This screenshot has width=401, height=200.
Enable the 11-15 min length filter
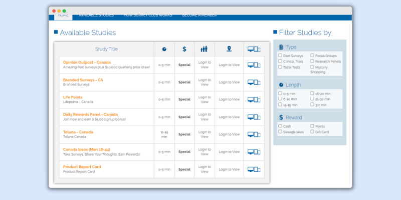point(280,104)
